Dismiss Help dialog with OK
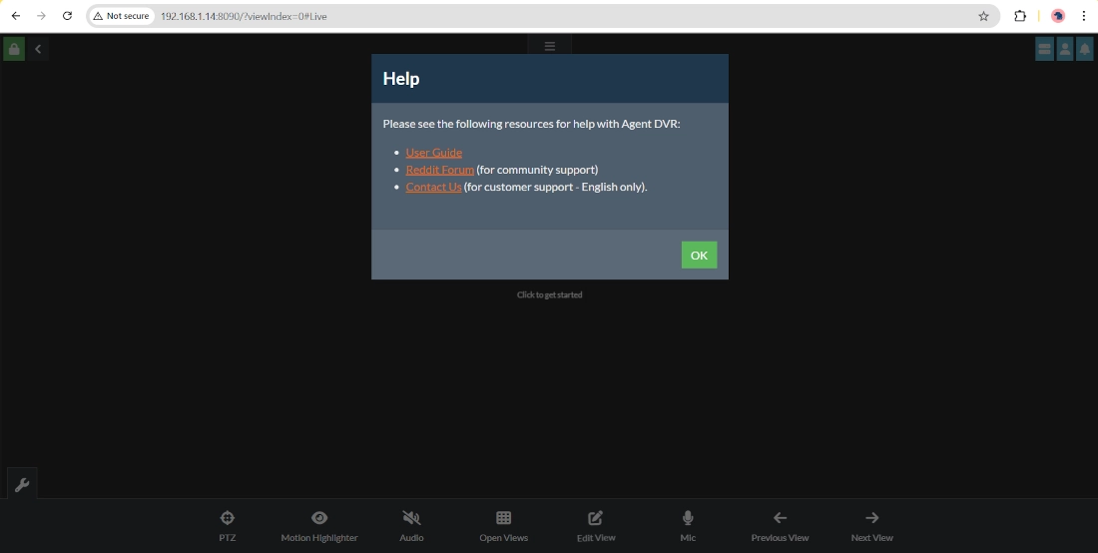 click(699, 255)
